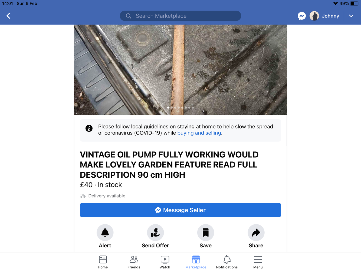
Task: Tap the COVID-19 info icon
Action: pos(89,128)
